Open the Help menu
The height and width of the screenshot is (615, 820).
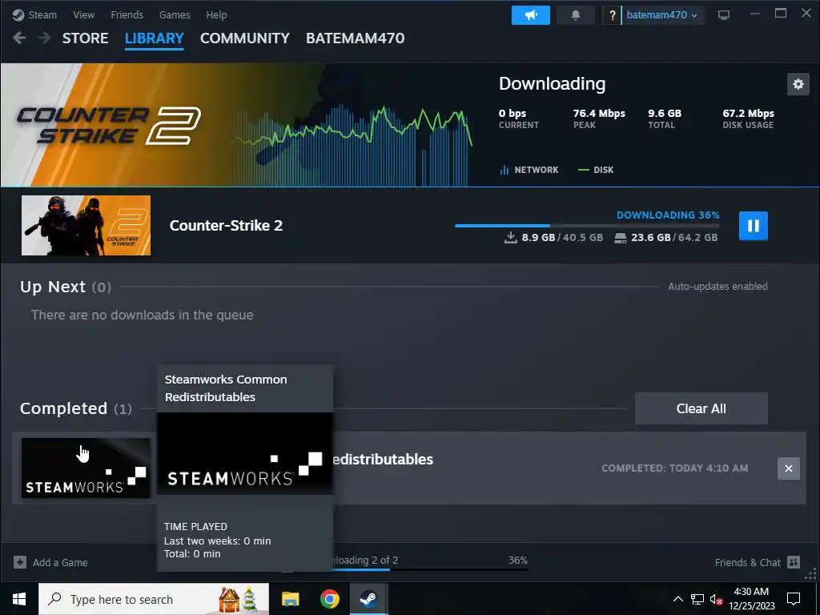pos(216,14)
